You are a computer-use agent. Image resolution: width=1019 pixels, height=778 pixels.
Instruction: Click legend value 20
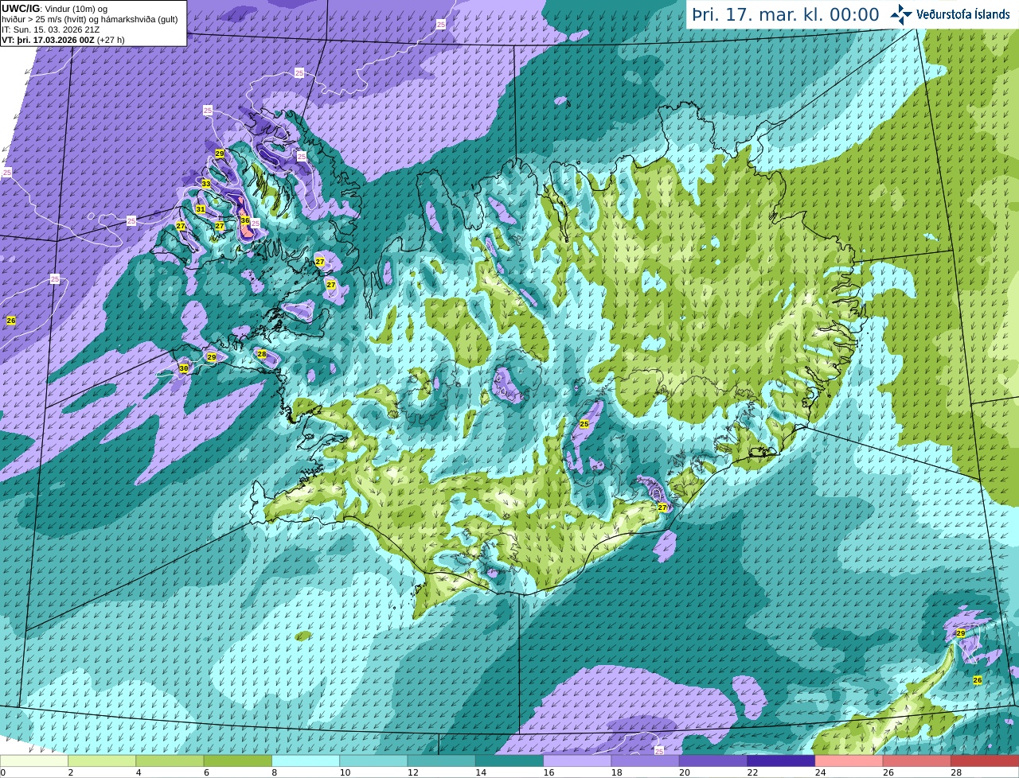coord(685,772)
